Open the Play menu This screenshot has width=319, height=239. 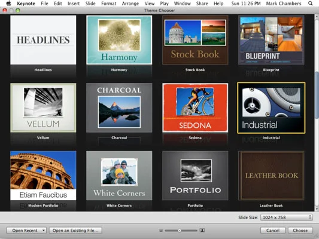164,3
